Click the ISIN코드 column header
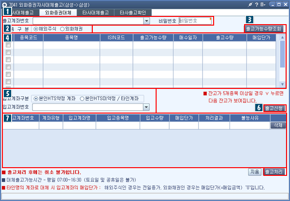290x201 pixels. 116,38
